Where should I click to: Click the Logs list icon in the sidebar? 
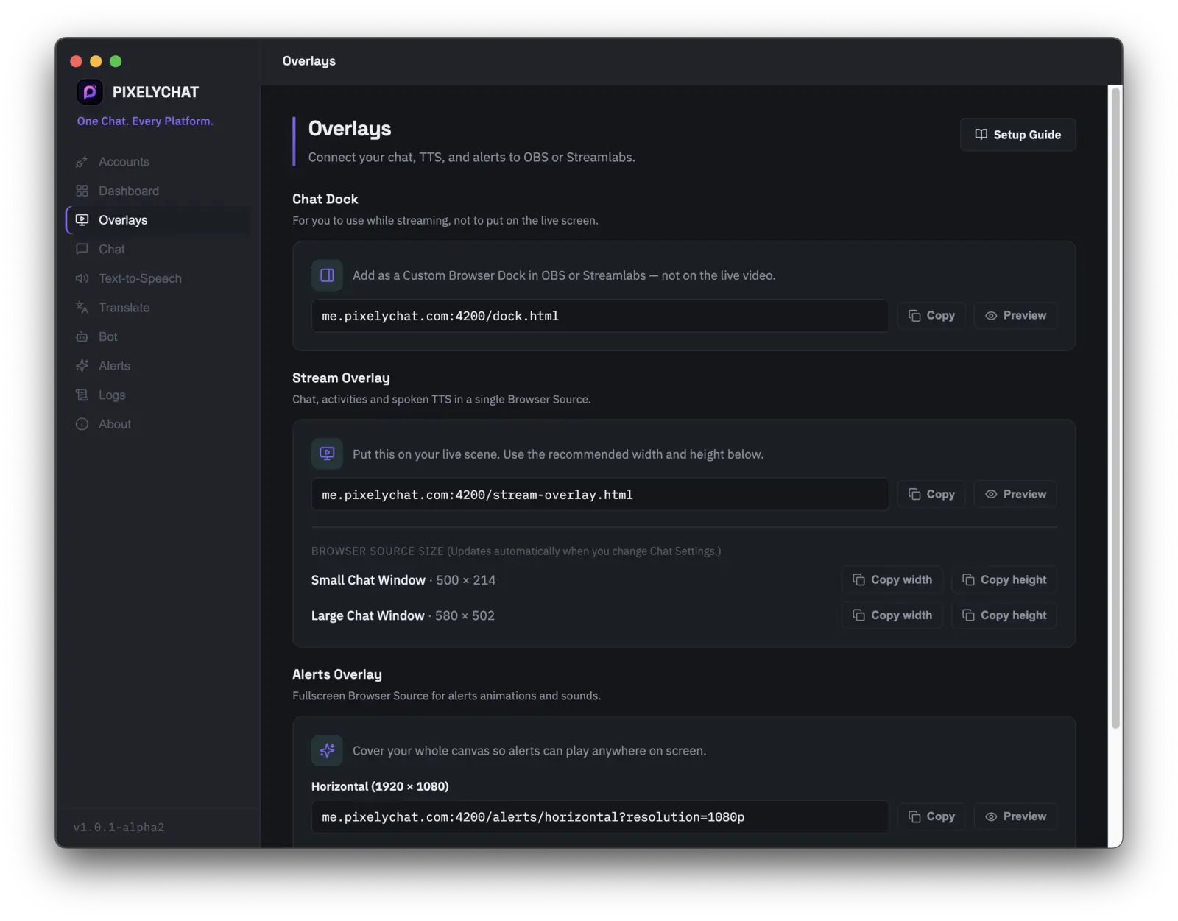82,395
